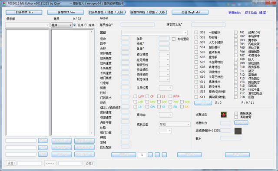Image resolution: width=278 pixels, height=171 pixels.
Task: Click the 保存EDIT.bin button
Action: click(x=66, y=12)
